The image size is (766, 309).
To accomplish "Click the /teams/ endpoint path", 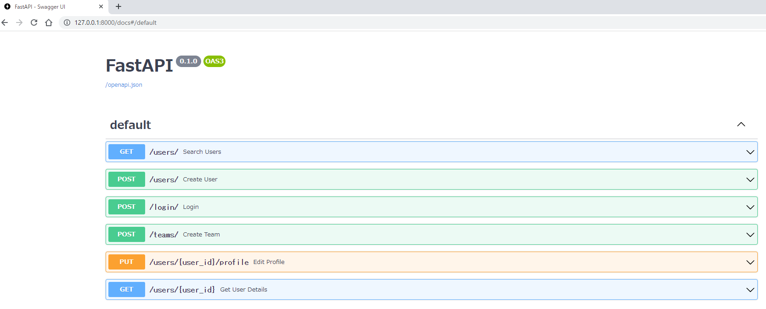I will (x=164, y=235).
